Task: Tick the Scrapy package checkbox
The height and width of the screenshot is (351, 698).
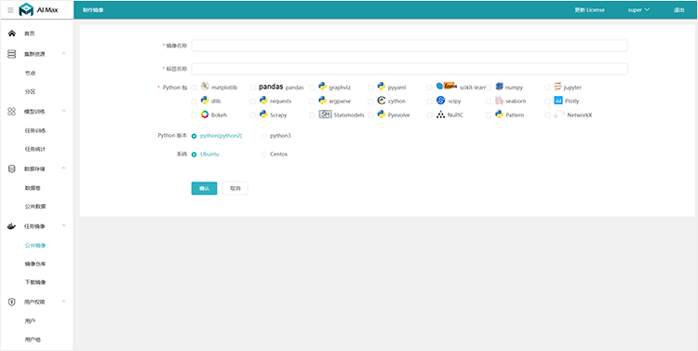Action: tap(253, 115)
